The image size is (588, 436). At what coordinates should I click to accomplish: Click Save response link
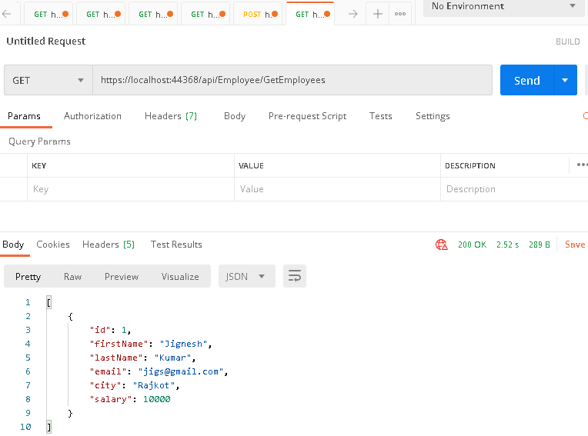575,245
